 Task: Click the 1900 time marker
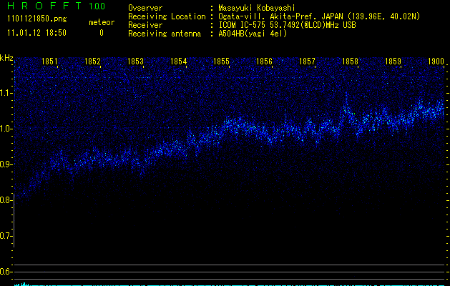[436, 61]
